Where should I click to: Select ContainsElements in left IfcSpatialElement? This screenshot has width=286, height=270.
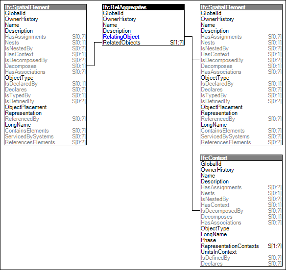click(x=45, y=131)
